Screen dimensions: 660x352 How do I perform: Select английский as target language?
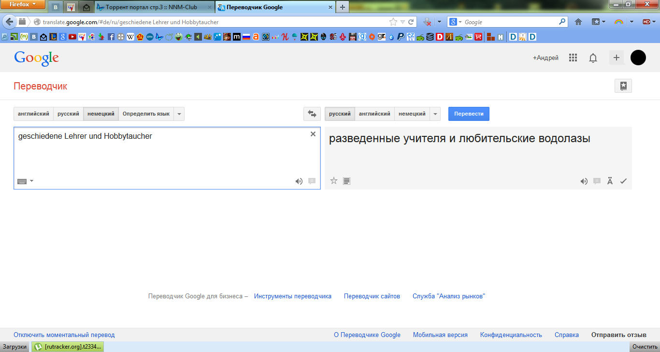[374, 114]
